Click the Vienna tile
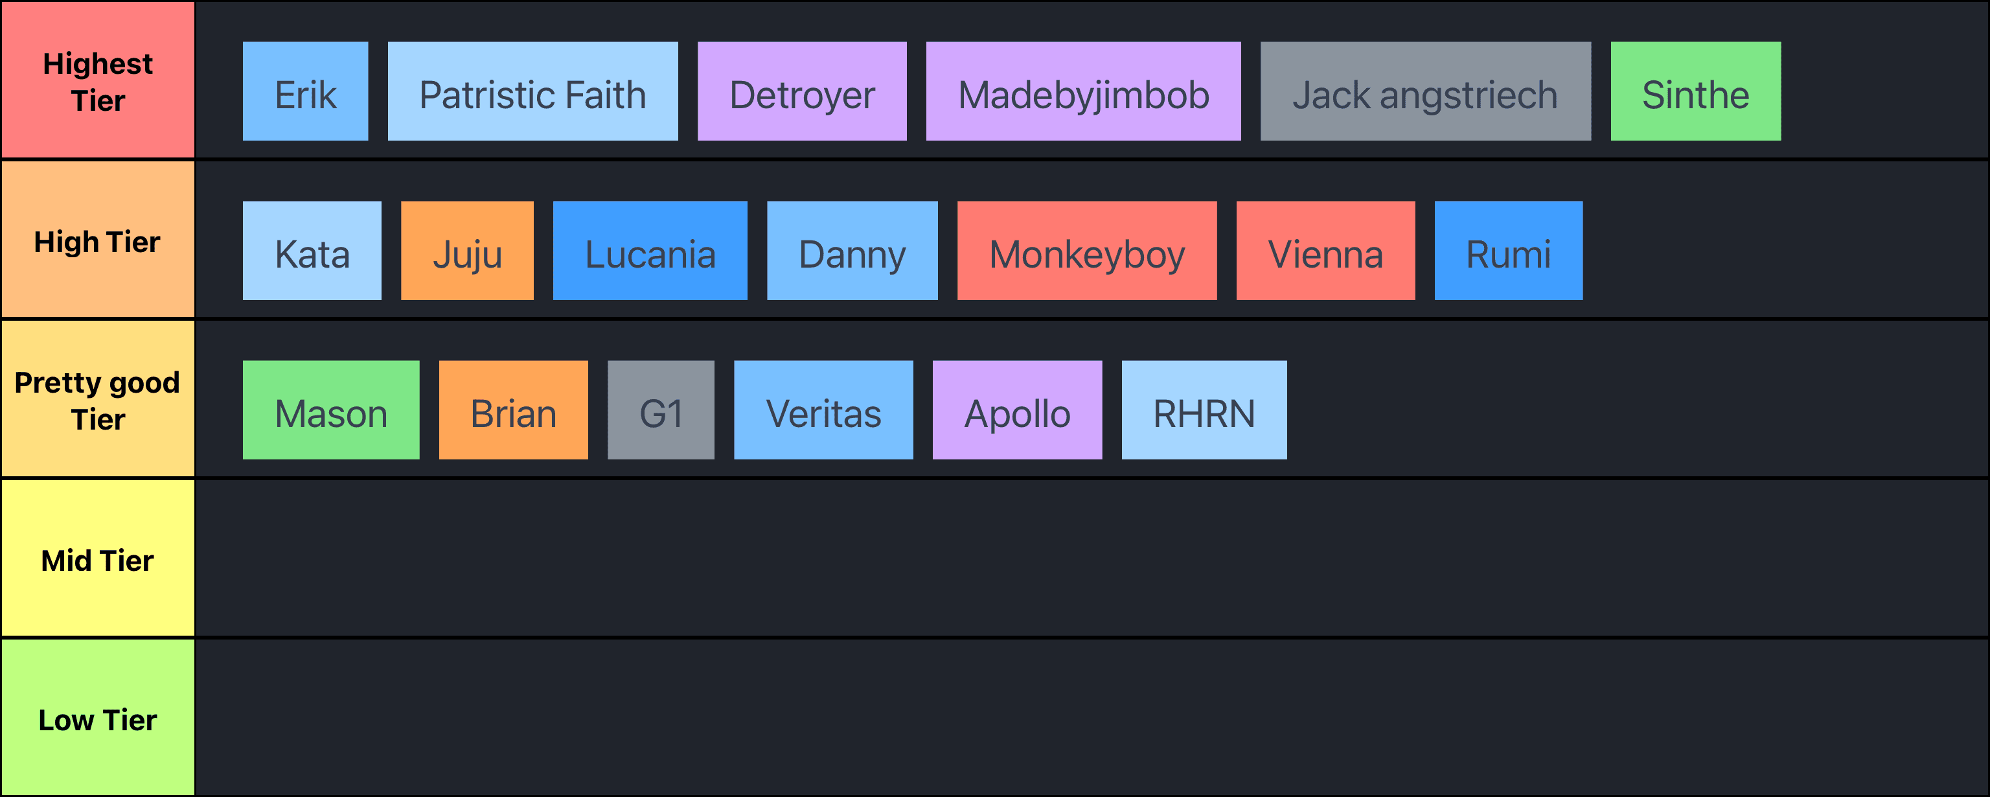Image resolution: width=1990 pixels, height=797 pixels. (1325, 251)
